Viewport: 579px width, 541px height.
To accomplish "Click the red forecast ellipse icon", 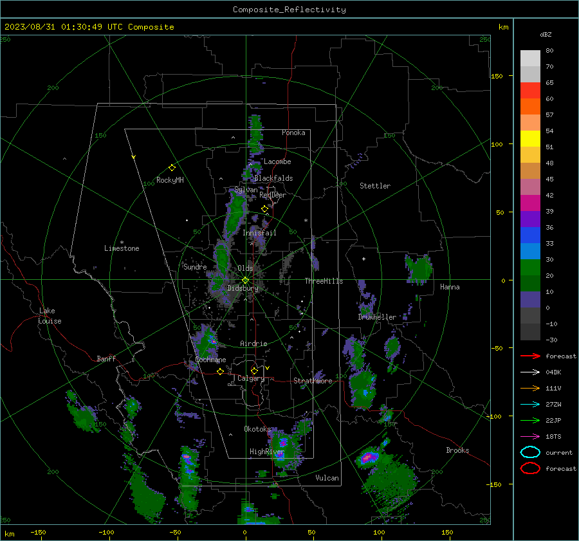I will [x=530, y=468].
